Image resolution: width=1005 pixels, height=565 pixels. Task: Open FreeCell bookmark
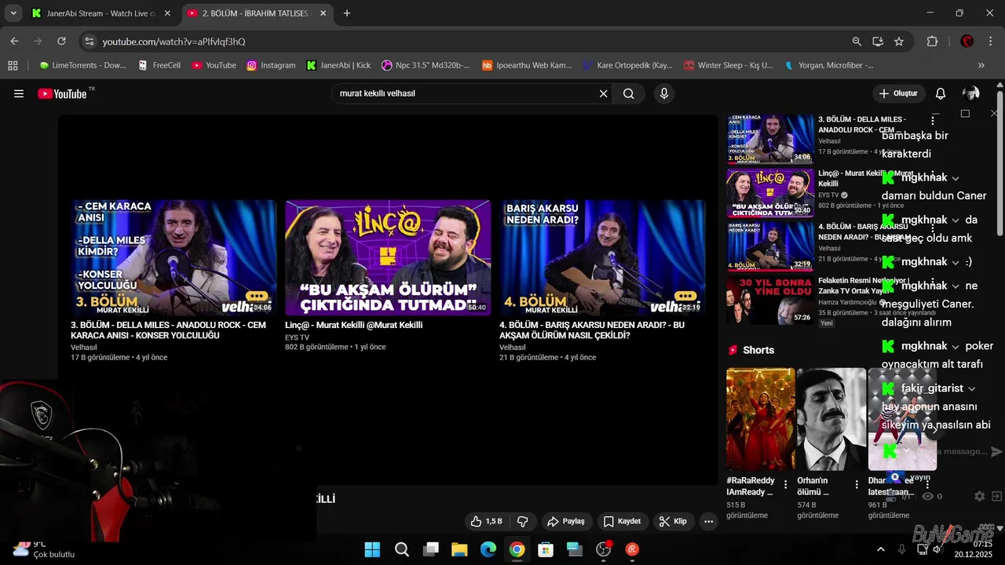point(159,65)
